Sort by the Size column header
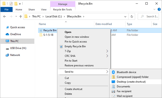162x98 pixels. click(x=155, y=24)
